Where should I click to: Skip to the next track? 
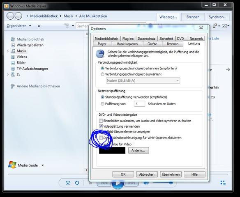coord(132,183)
